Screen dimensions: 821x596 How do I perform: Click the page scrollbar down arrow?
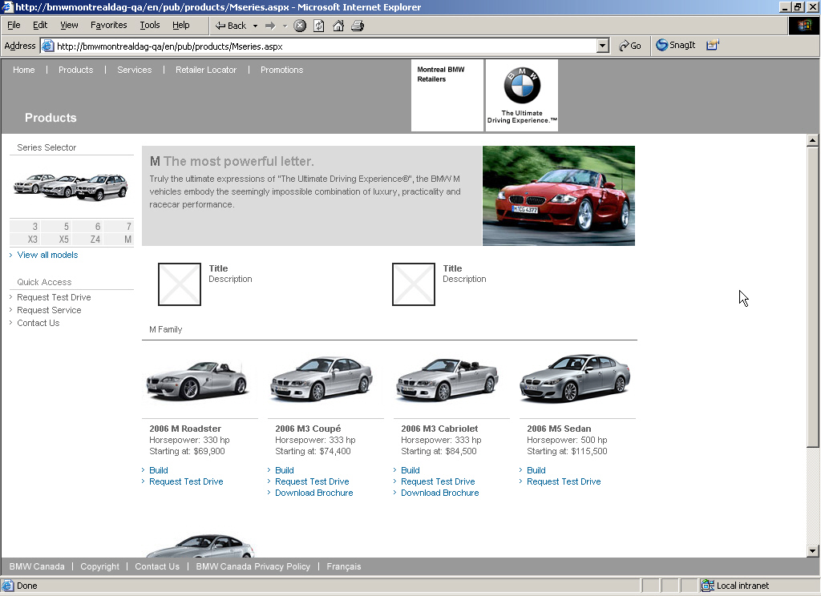[812, 550]
